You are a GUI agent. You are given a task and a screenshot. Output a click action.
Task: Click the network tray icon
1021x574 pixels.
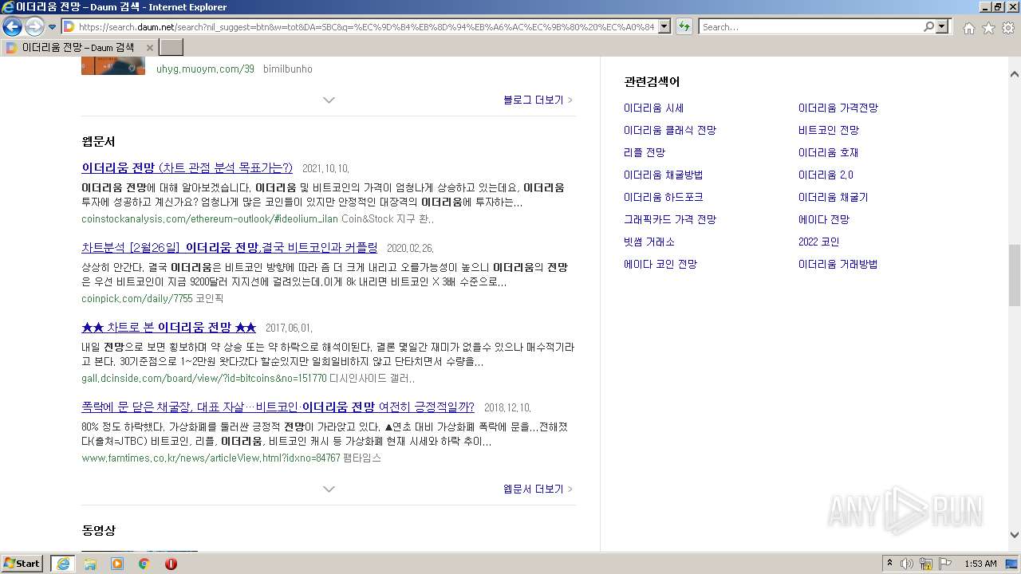click(x=926, y=564)
